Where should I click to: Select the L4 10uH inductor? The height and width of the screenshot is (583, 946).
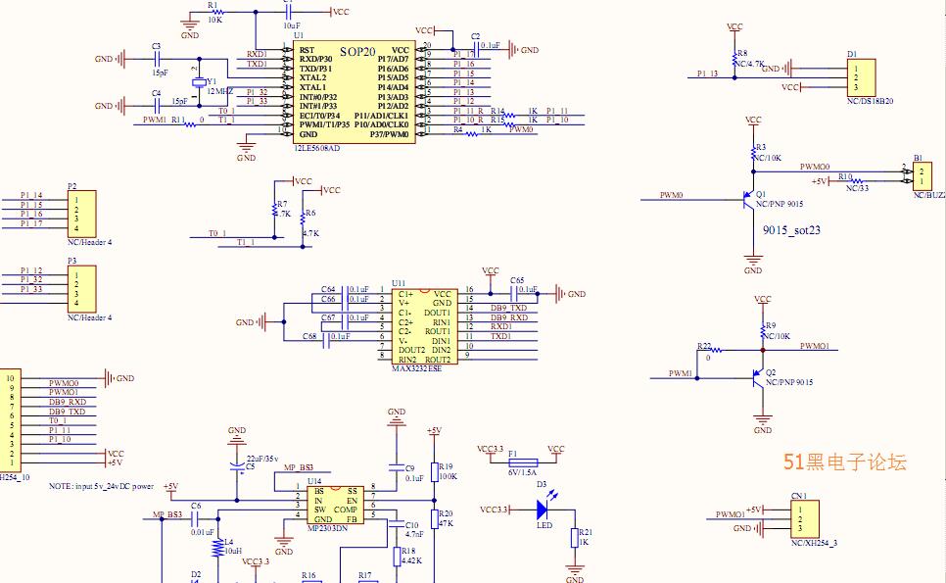[x=217, y=548]
